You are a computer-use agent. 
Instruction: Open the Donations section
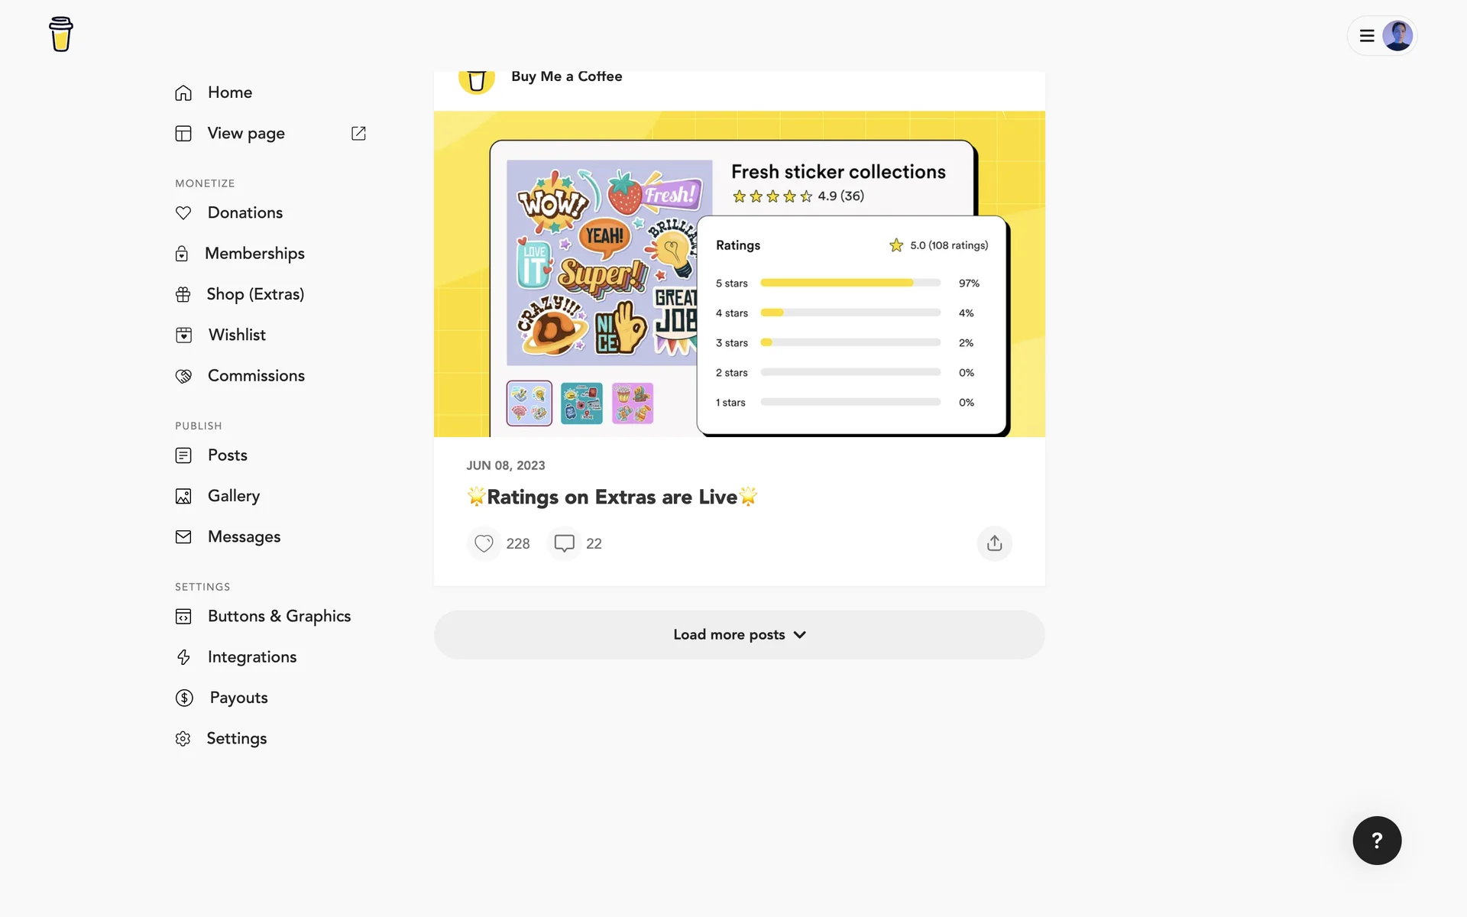coord(244,212)
